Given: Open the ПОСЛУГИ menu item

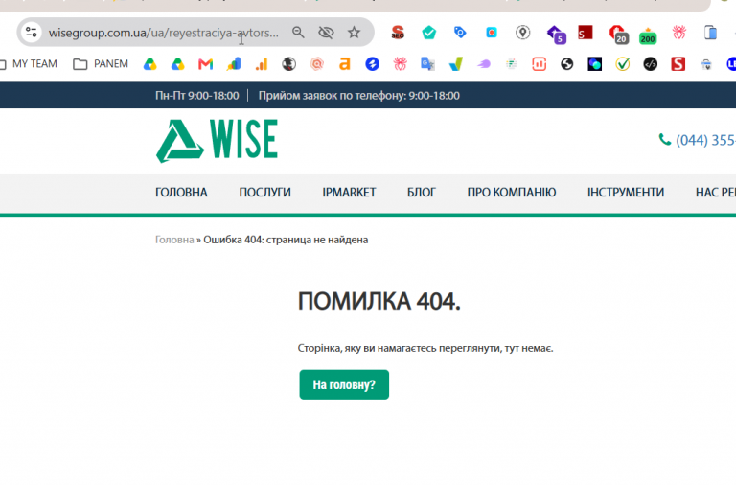Looking at the screenshot, I should 264,193.
